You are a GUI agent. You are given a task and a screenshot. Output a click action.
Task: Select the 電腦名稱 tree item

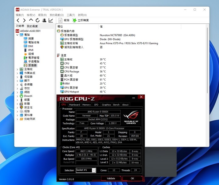(x=31, y=42)
